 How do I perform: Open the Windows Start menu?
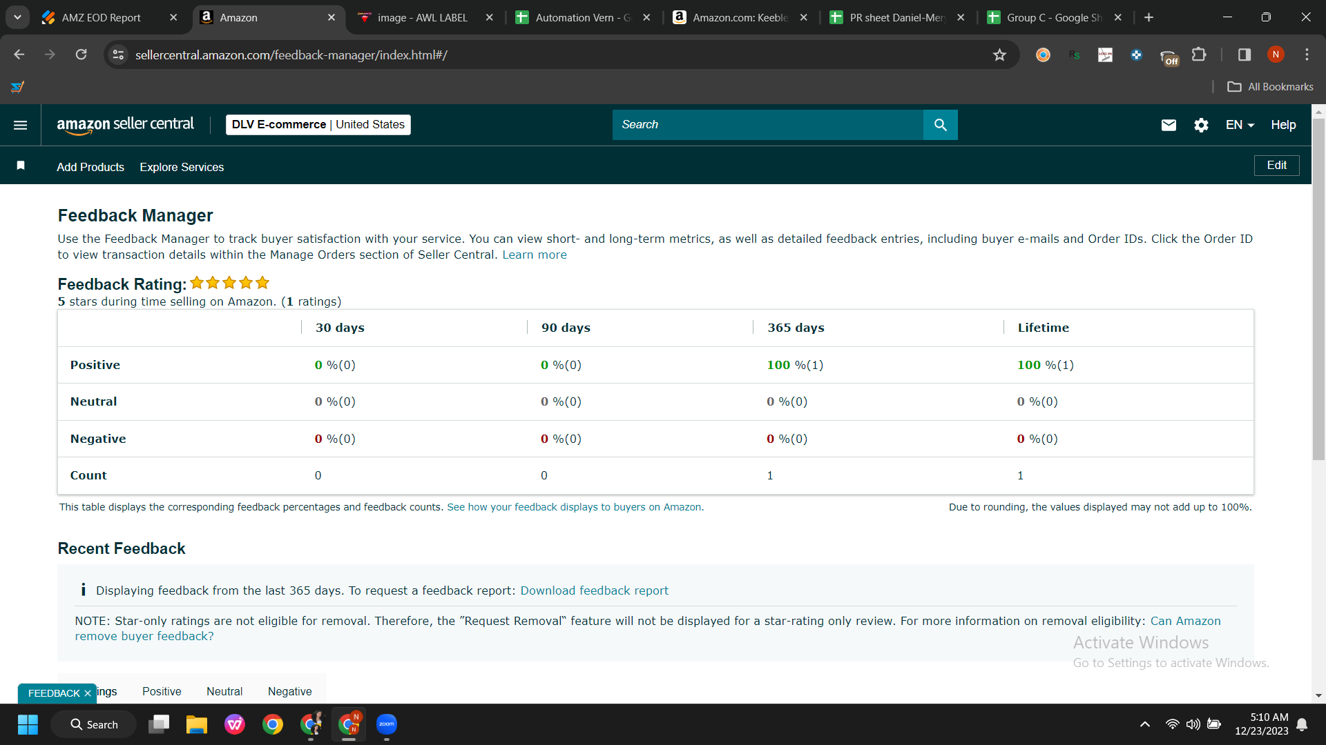point(28,724)
